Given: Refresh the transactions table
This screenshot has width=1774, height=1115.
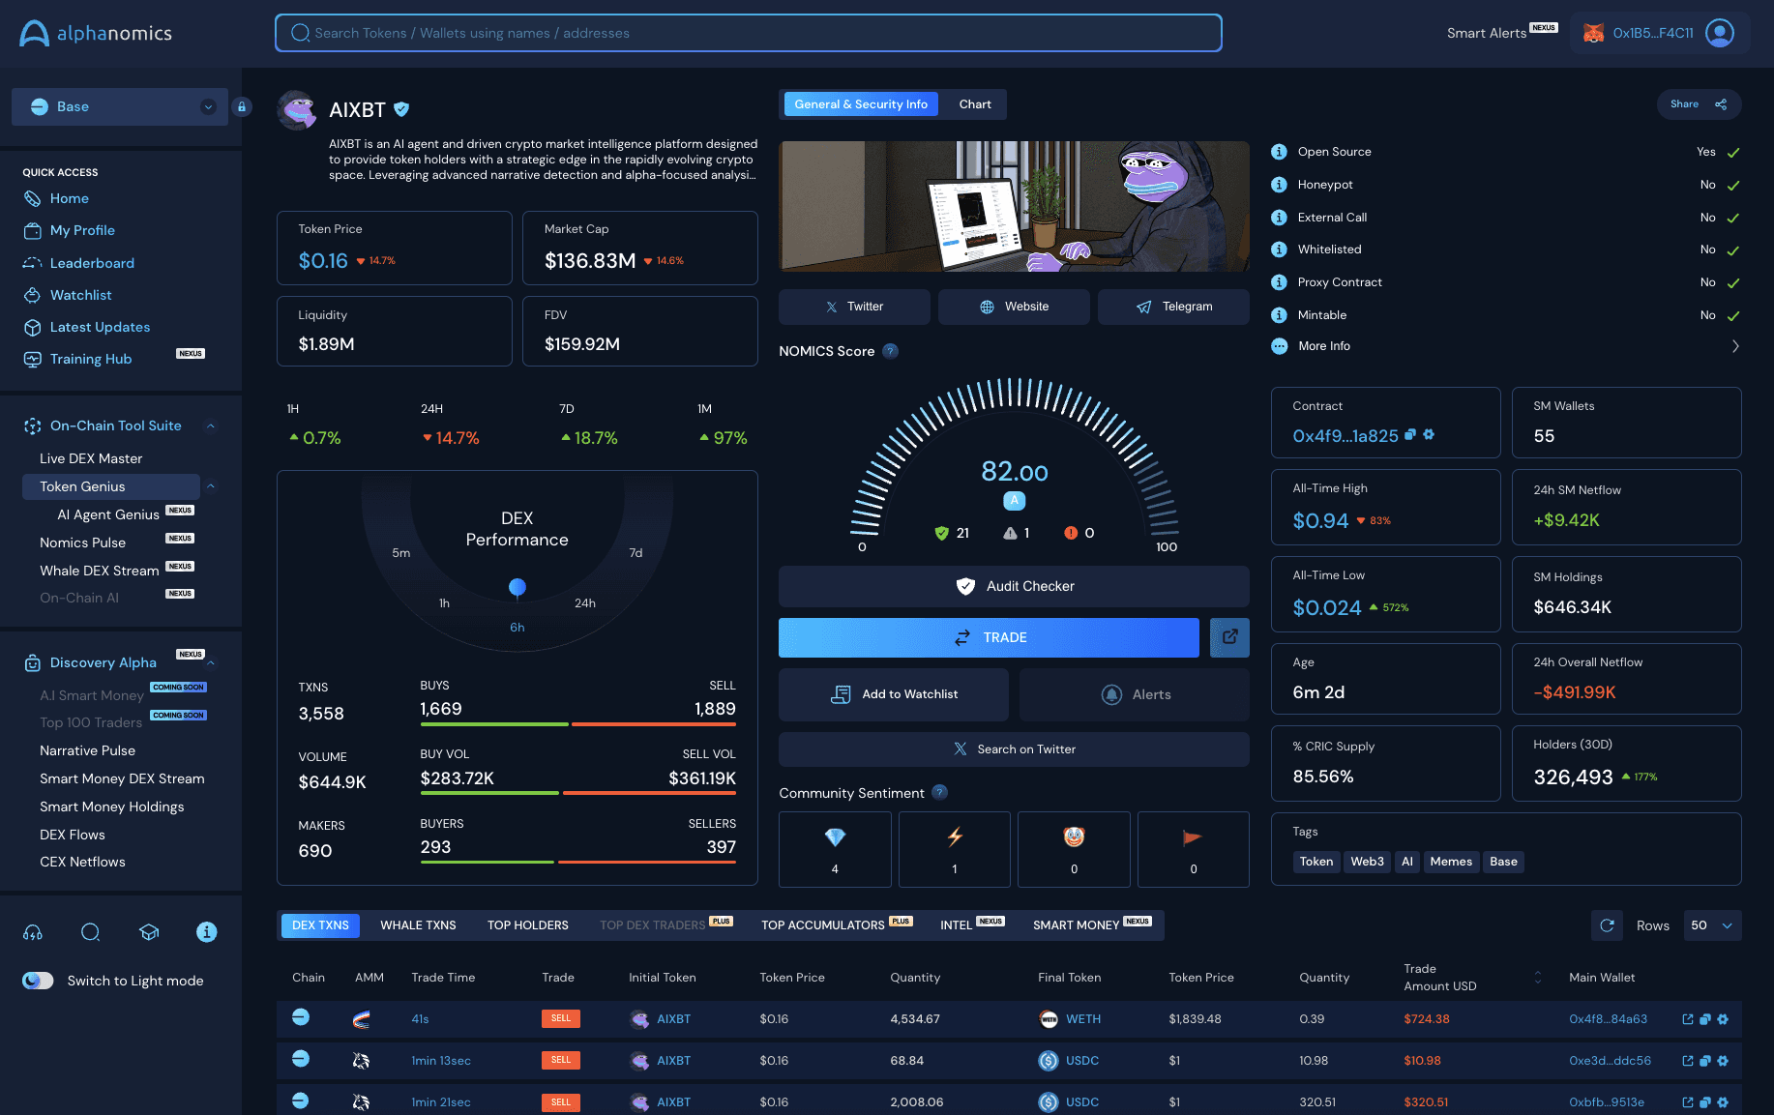Looking at the screenshot, I should [1607, 925].
